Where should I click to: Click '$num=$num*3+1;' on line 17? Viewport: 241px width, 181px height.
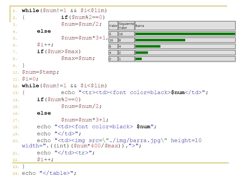click(85, 120)
